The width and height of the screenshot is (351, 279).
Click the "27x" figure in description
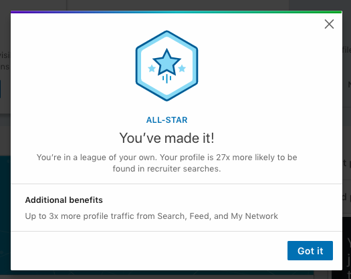(x=223, y=158)
